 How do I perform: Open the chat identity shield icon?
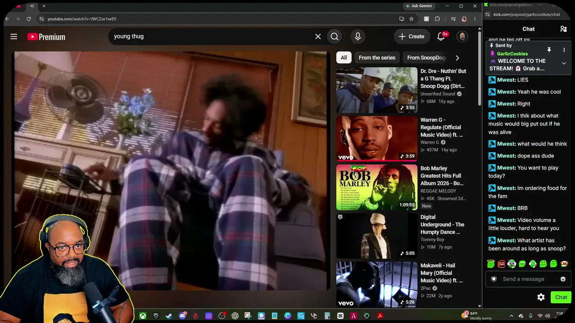(x=494, y=279)
